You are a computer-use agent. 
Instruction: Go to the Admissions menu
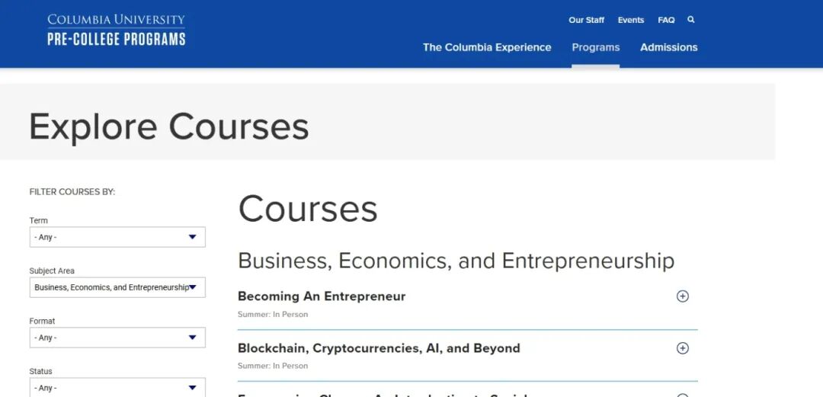tap(669, 47)
